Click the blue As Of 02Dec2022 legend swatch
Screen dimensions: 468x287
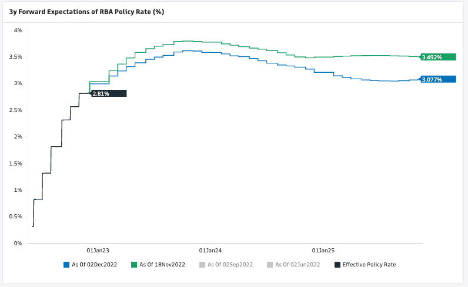66,265
